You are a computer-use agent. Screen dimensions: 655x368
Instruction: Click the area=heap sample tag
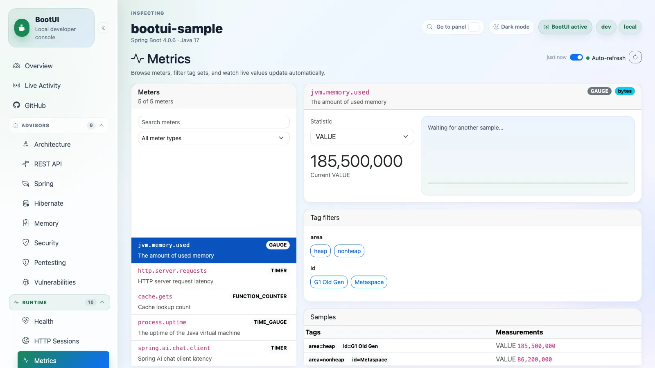point(322,346)
